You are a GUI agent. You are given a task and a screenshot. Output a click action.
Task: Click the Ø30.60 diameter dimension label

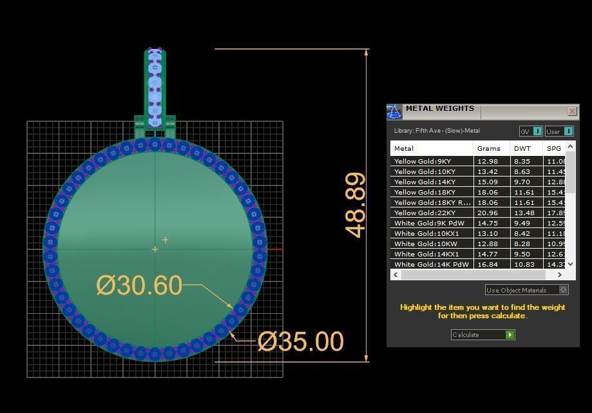139,285
